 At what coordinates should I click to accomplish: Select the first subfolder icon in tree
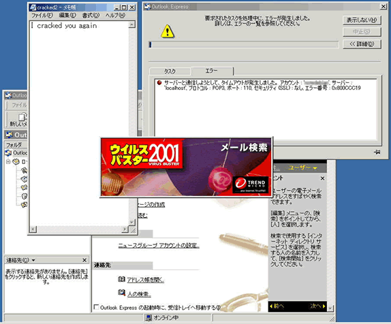pos(25,170)
